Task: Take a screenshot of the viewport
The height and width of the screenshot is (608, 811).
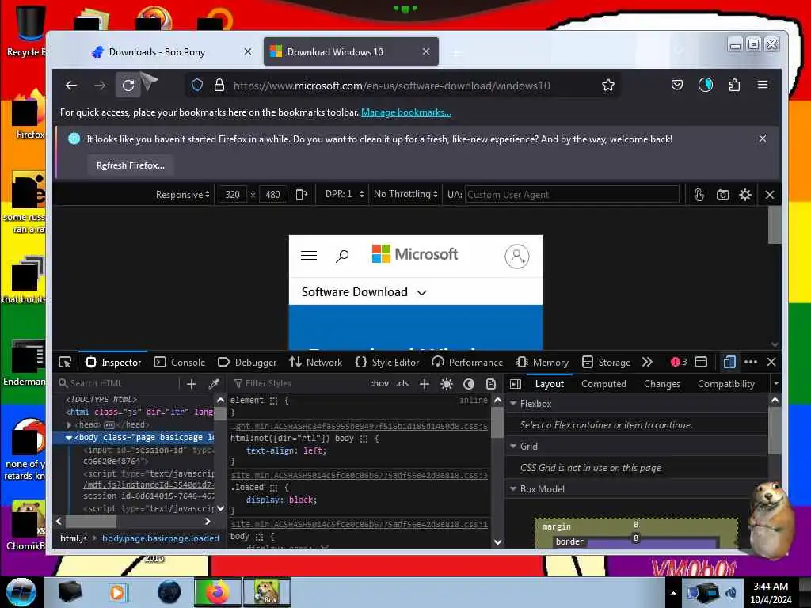Action: (722, 195)
